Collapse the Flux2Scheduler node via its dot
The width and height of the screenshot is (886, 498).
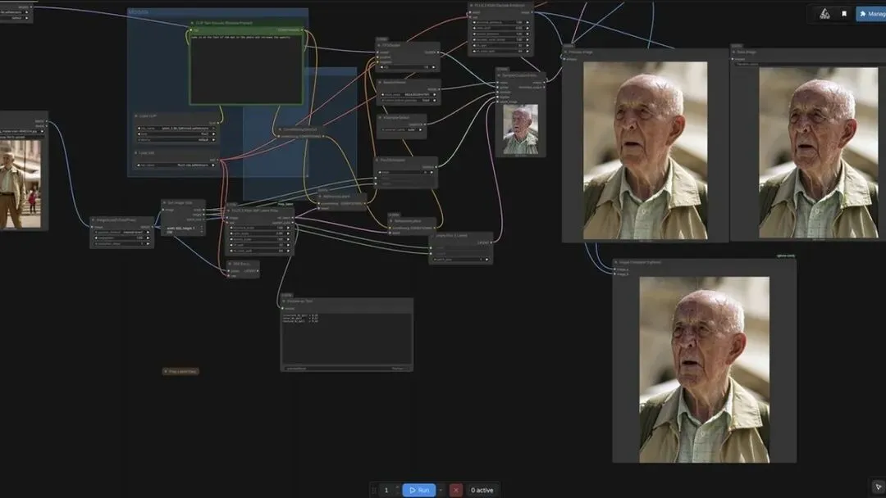[377, 160]
